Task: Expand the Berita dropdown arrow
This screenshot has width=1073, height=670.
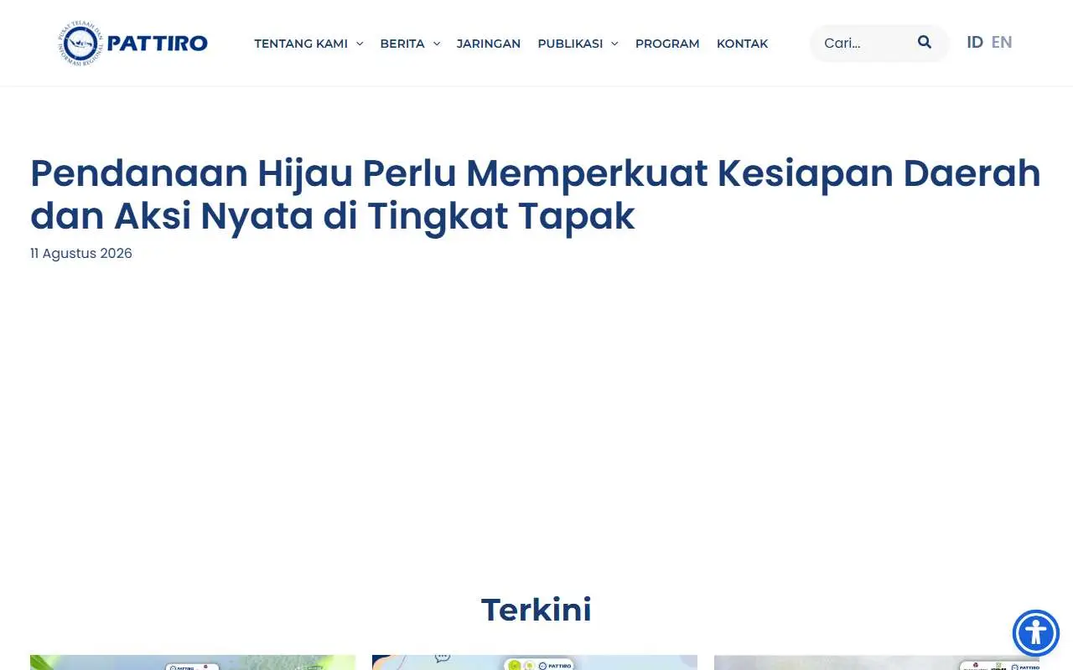Action: (x=437, y=44)
